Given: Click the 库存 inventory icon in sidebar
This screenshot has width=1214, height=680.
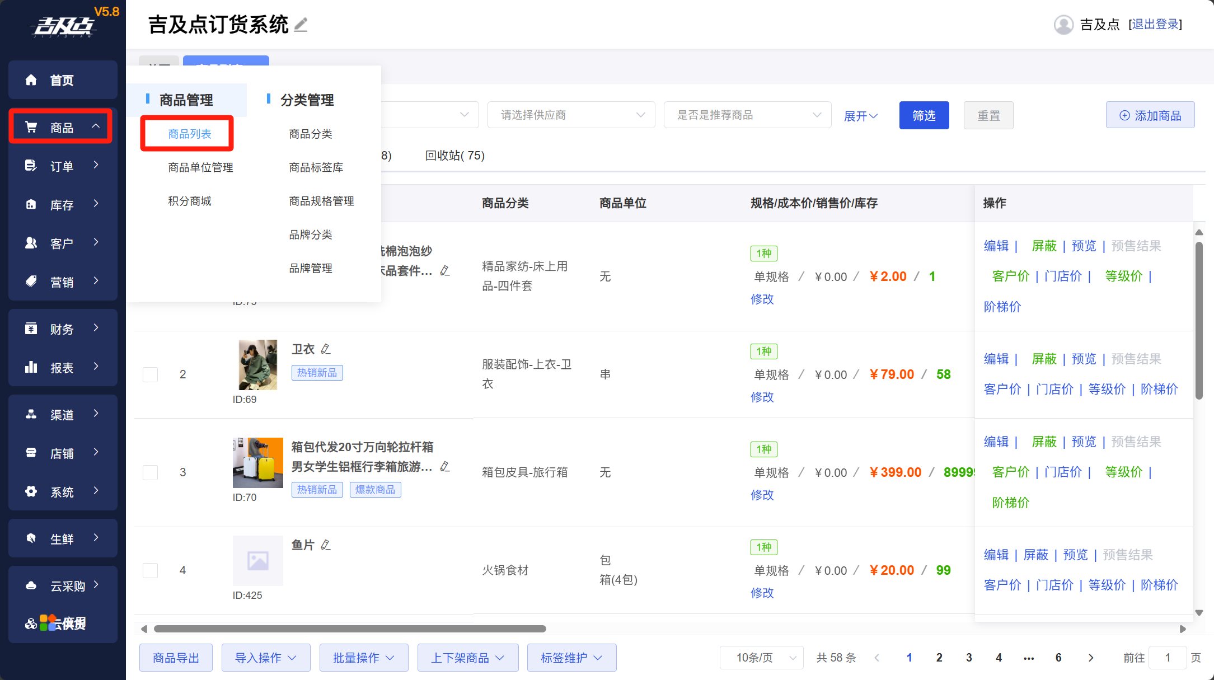Looking at the screenshot, I should click(x=31, y=204).
